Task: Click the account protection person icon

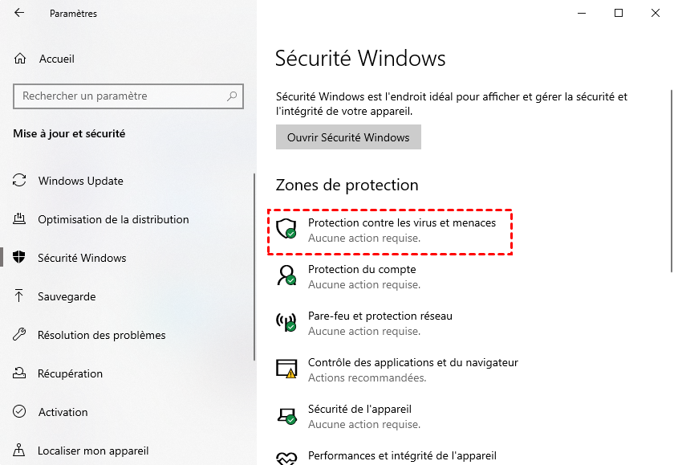Action: [x=286, y=275]
